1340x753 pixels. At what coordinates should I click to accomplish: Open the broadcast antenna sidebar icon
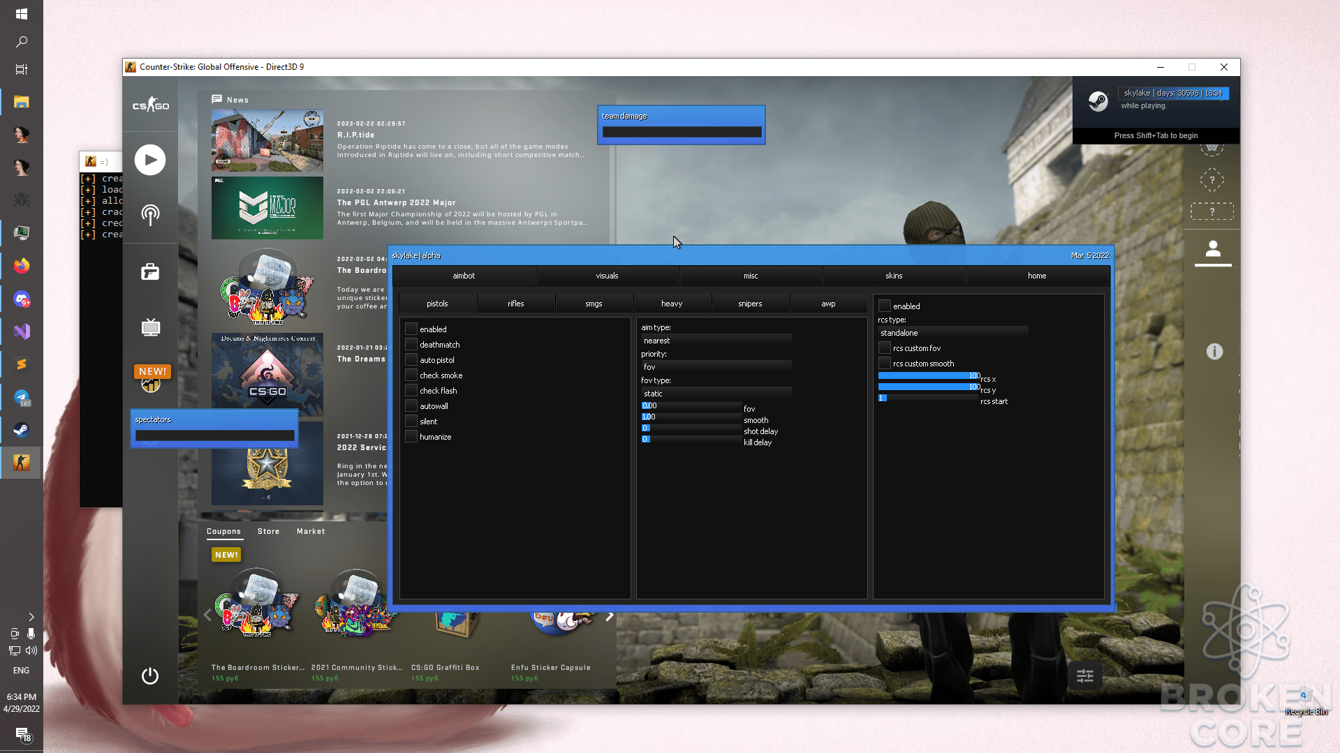pyautogui.click(x=150, y=214)
